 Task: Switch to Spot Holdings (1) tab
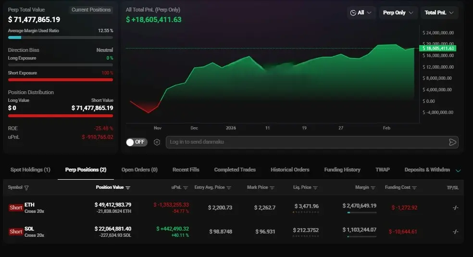point(30,170)
